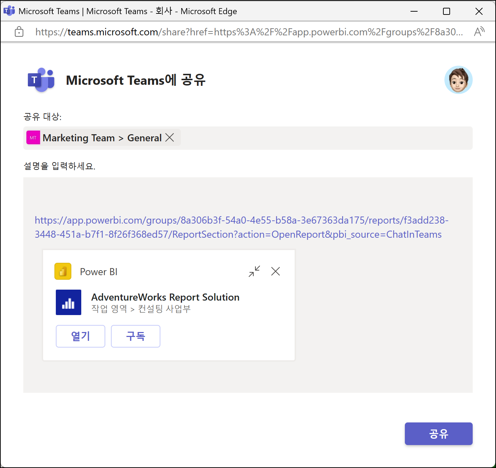Click the MT Marketing Team badge icon
Image resolution: width=496 pixels, height=468 pixels.
tap(33, 138)
